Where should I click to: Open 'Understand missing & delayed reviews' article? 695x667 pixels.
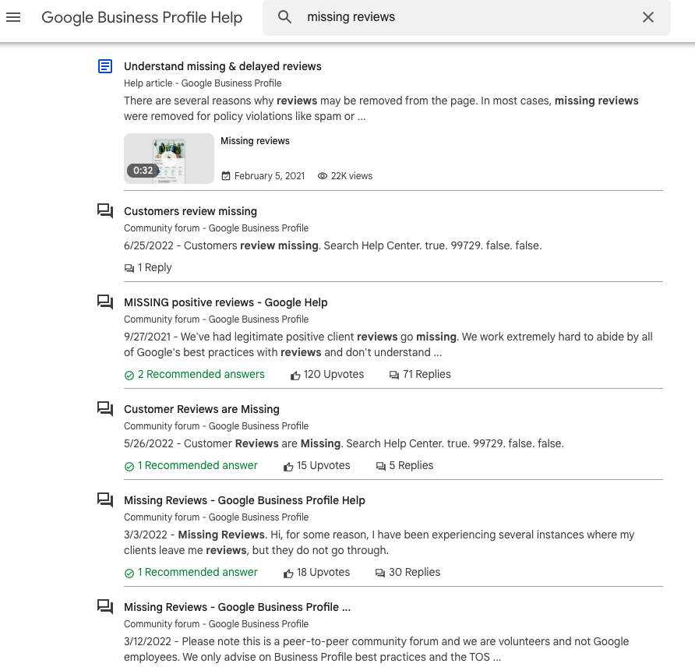pos(223,66)
